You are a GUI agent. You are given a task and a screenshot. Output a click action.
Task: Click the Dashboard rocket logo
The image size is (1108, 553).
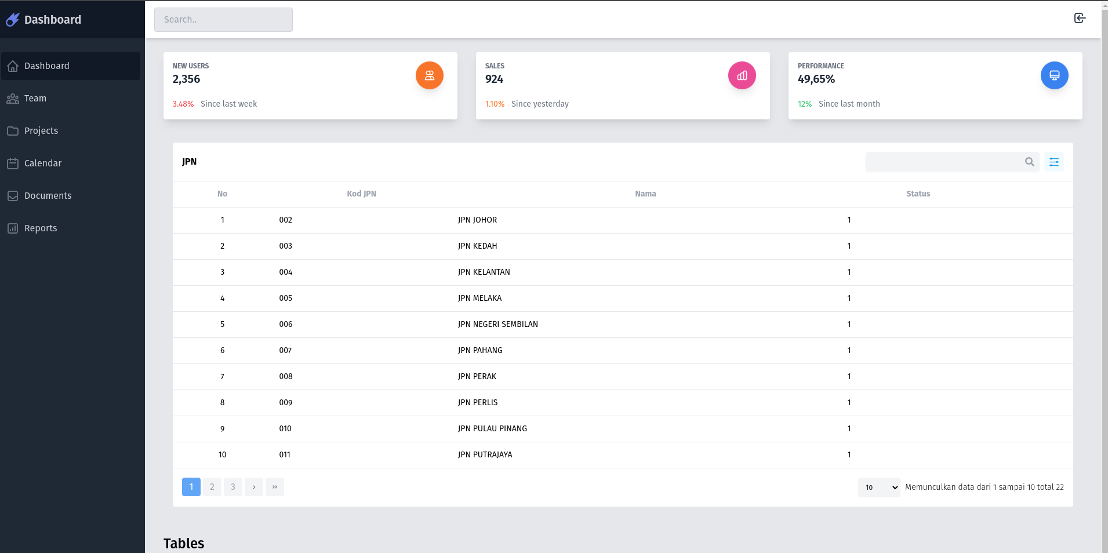13,20
